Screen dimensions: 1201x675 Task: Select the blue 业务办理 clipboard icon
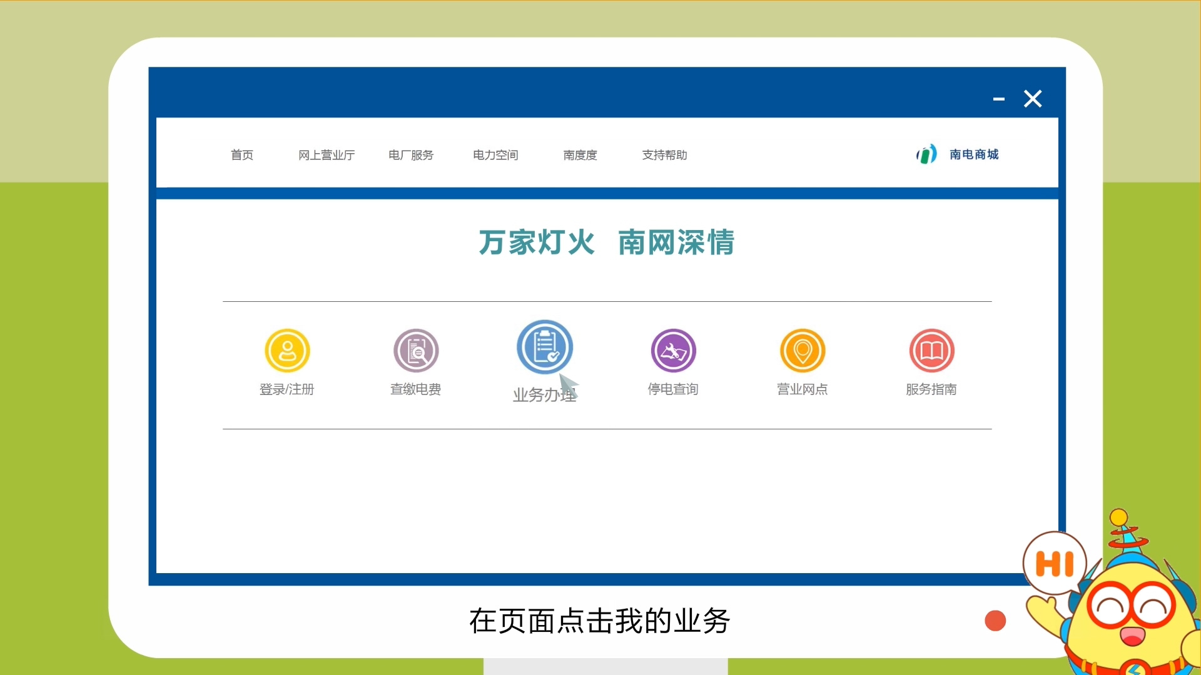[x=545, y=347]
